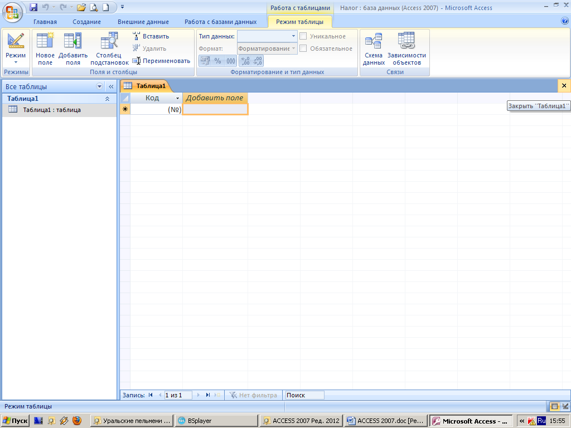This screenshot has height=428, width=571.
Task: Click Вставить column button
Action: click(x=151, y=36)
